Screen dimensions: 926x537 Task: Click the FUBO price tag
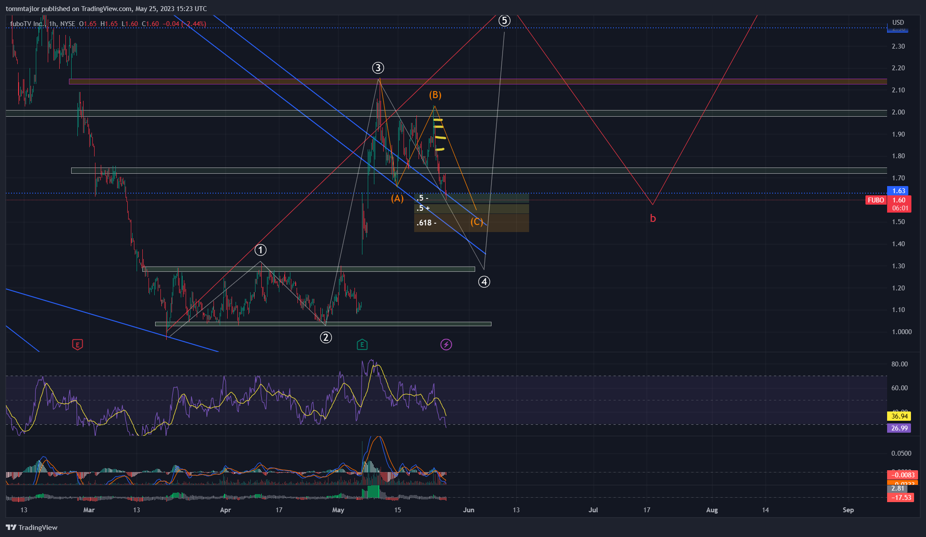tap(876, 200)
